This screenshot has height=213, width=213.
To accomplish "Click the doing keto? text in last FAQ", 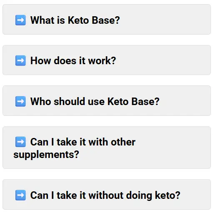I will click(x=153, y=195).
